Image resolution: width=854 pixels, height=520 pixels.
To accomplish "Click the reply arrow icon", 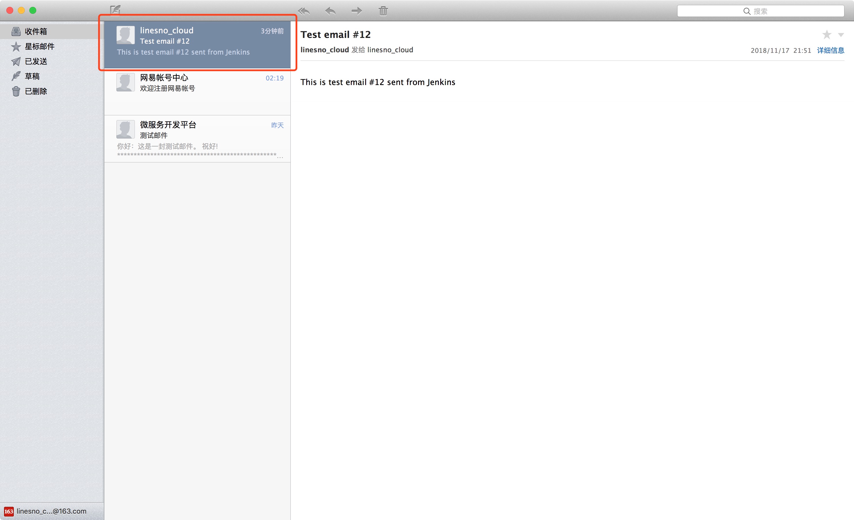I will [x=330, y=11].
